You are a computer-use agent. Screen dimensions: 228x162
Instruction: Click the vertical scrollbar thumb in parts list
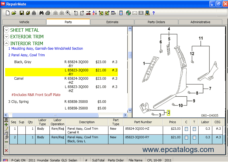[x=130, y=55]
